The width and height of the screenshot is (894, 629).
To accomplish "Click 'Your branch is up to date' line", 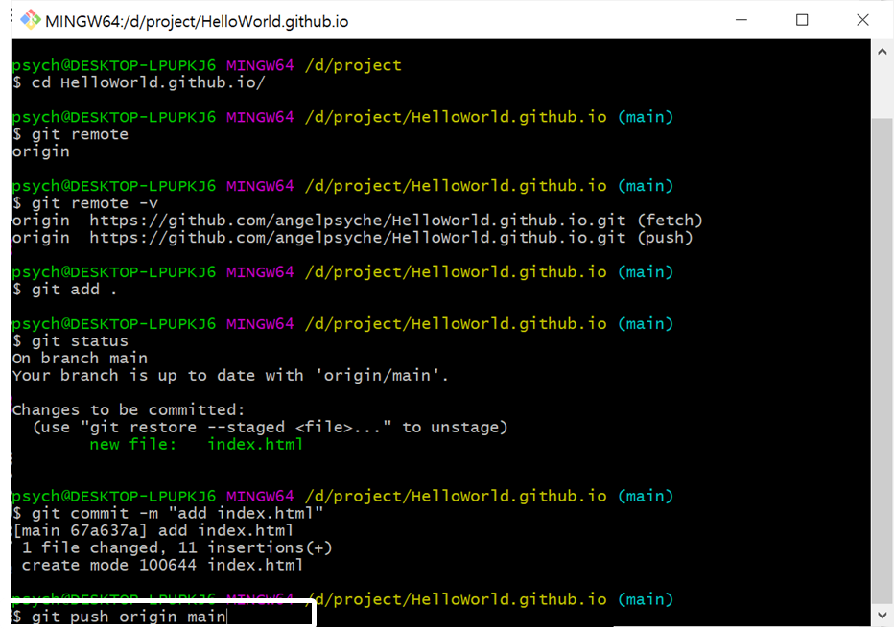I will coord(230,376).
